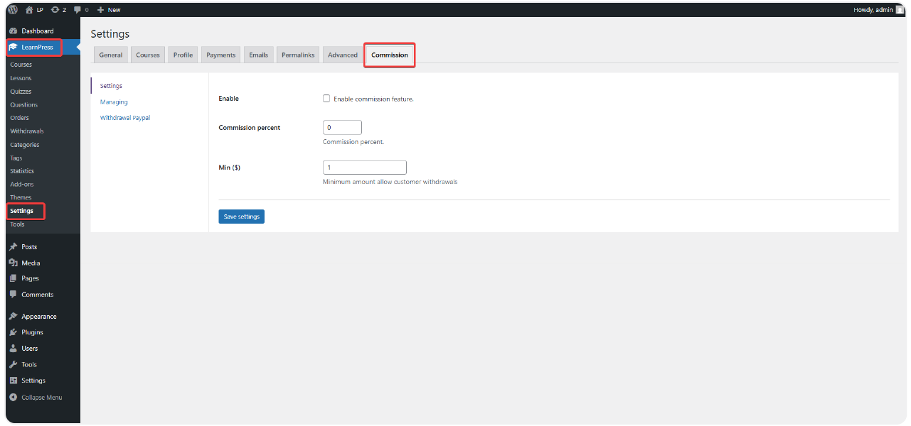Open the Media library icon
This screenshot has height=426, width=911.
click(15, 263)
